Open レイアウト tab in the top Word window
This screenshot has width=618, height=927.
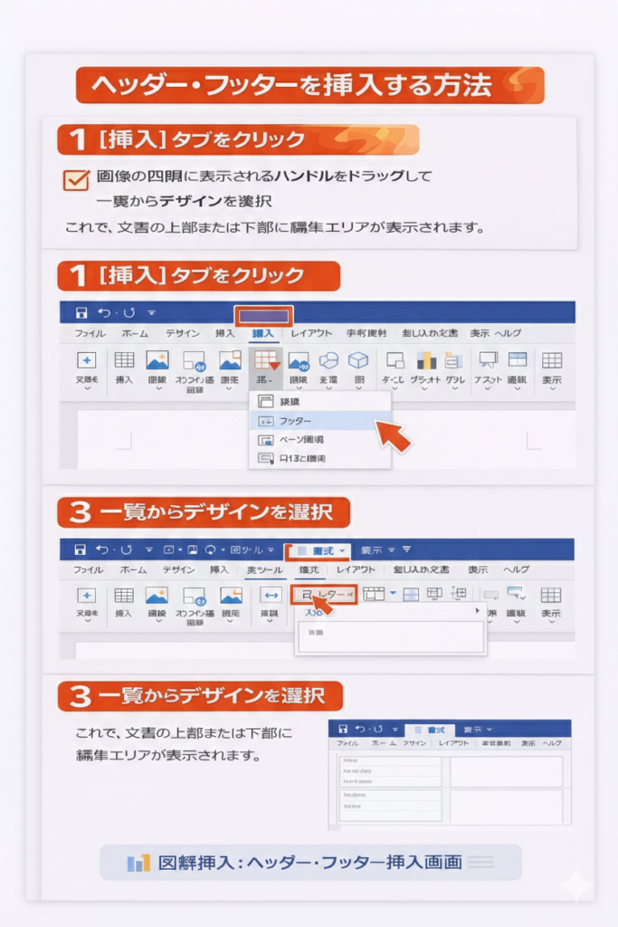coord(311,333)
